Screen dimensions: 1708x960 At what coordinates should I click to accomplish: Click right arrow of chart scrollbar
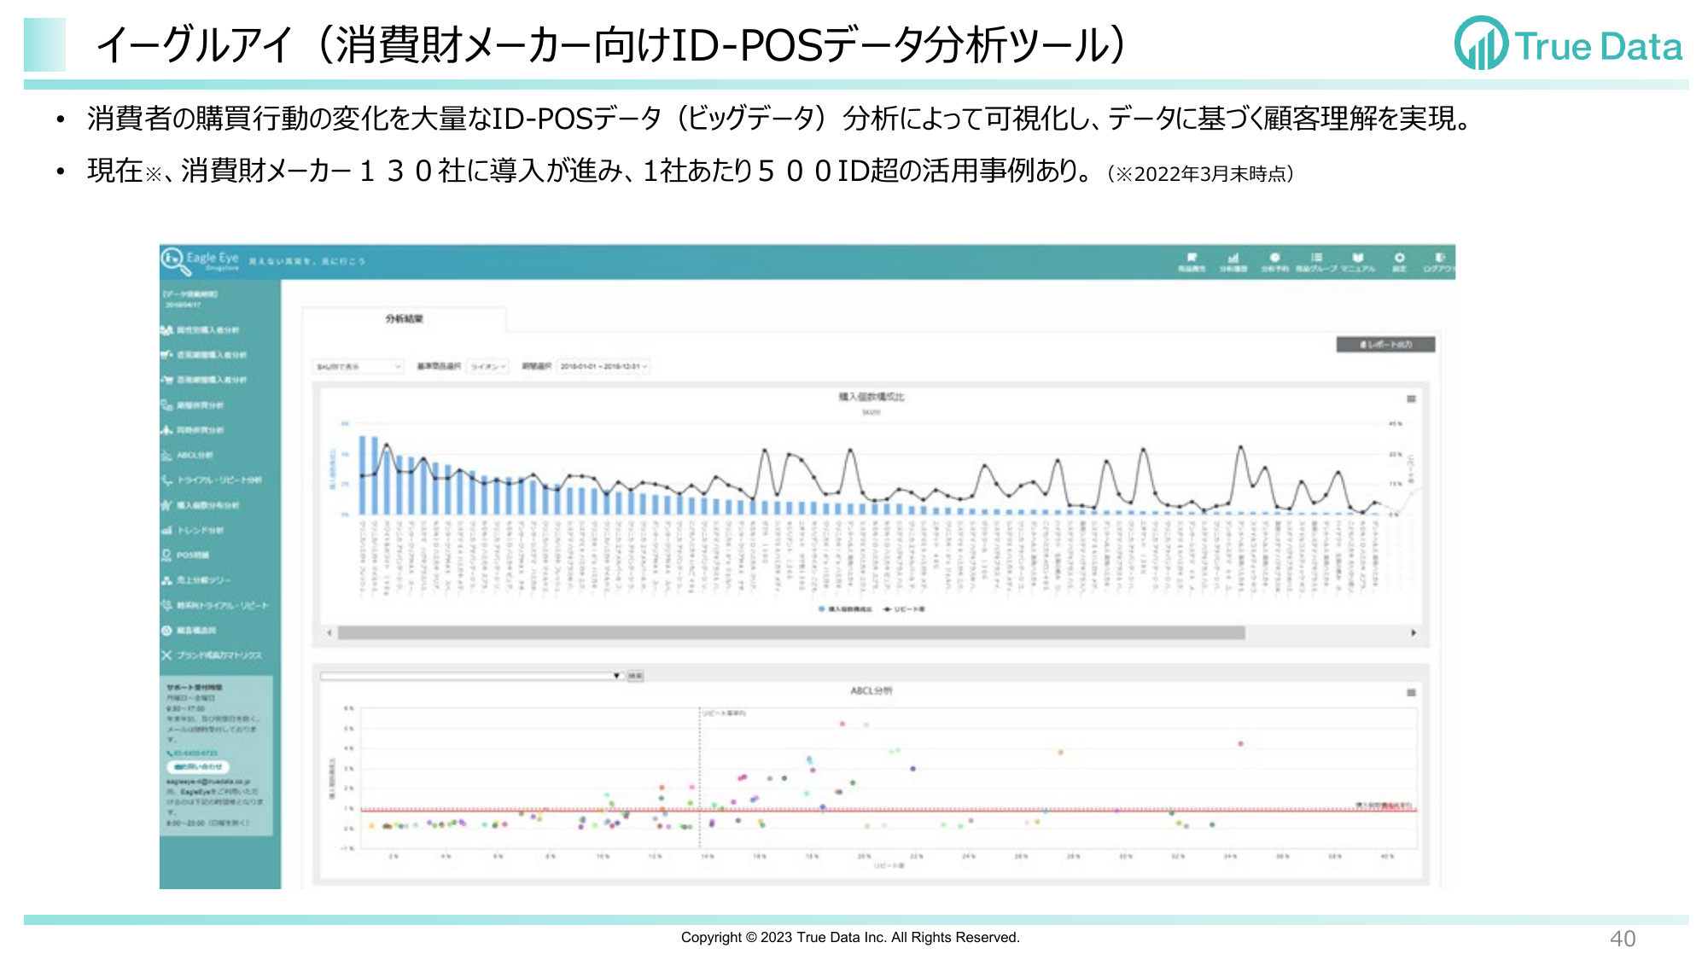point(1414,633)
